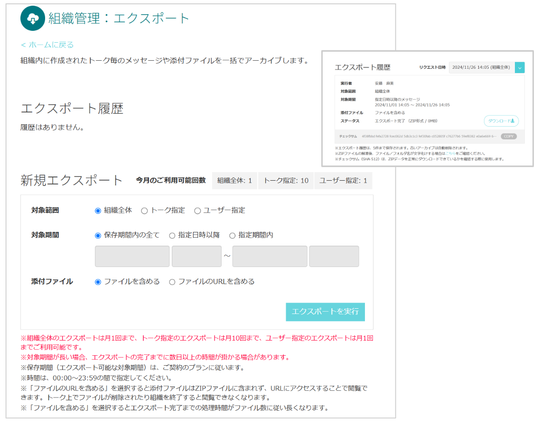Click the 新規エクスポート heading
Viewport: 541px width, 424px height.
click(71, 180)
